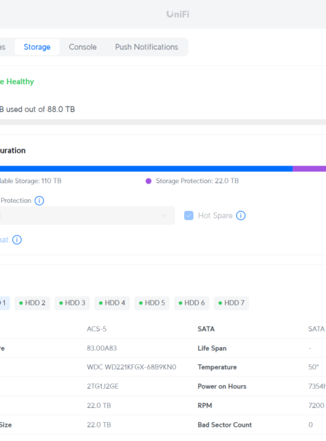Click the Temperature label
Viewport: 326px width, 441px height.
pos(217,367)
